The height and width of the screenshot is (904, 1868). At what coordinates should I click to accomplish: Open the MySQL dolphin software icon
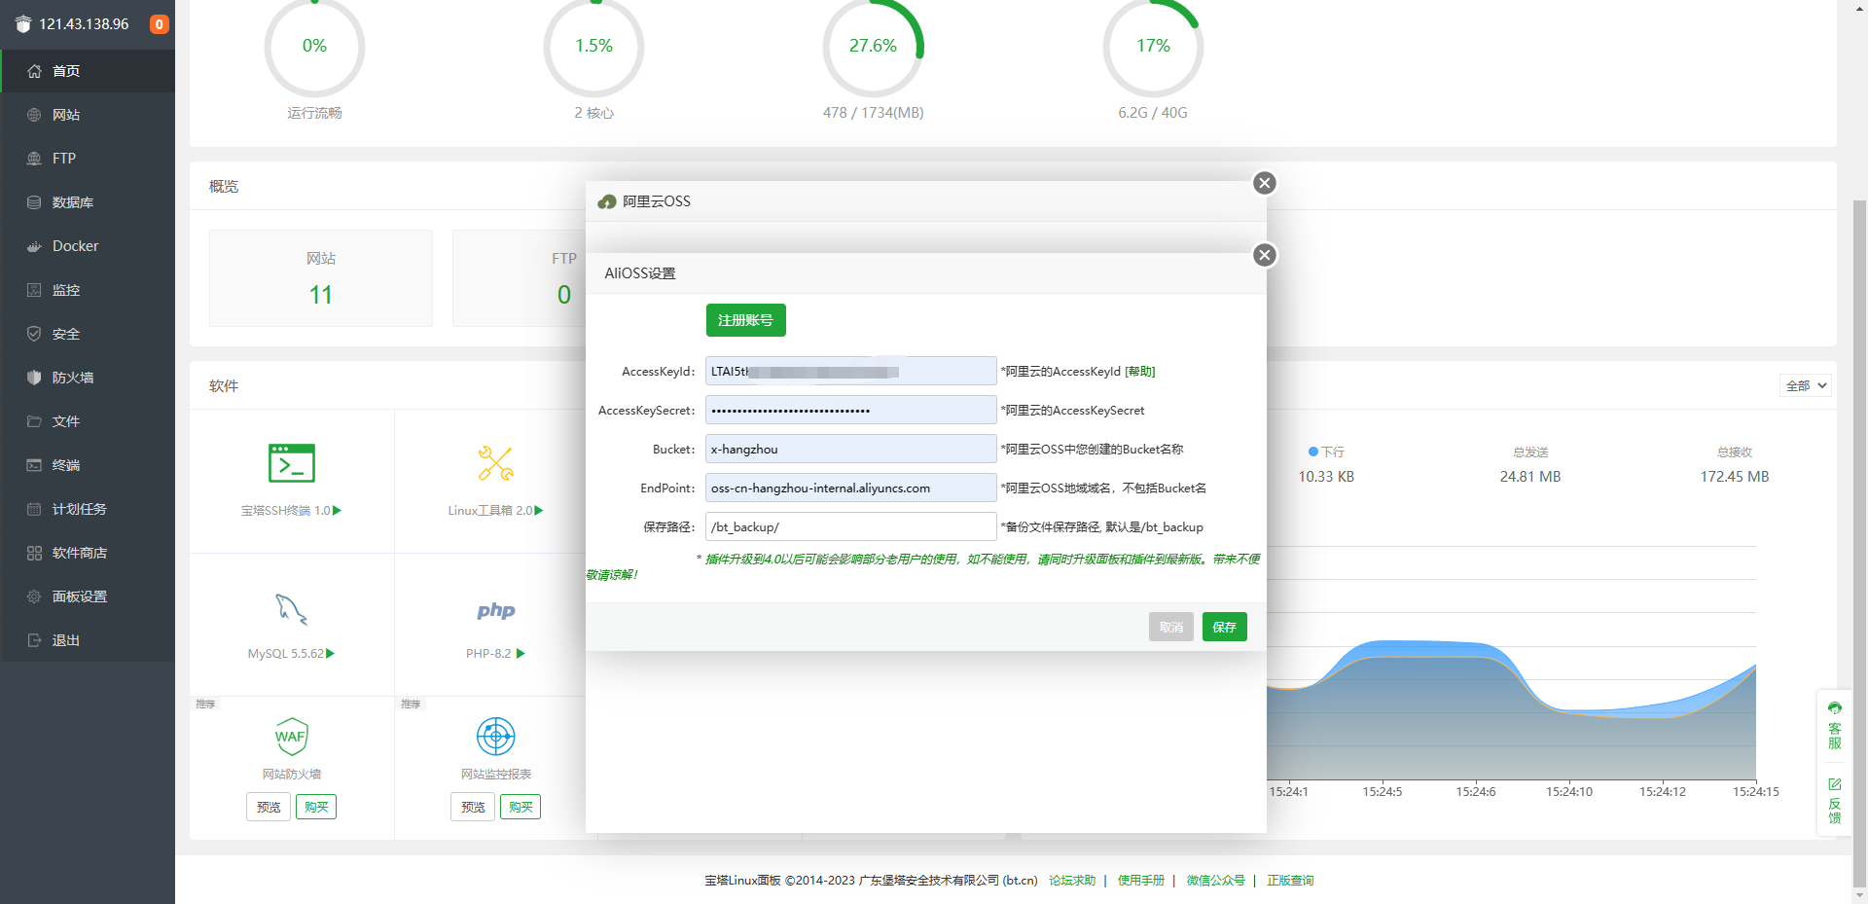click(292, 609)
